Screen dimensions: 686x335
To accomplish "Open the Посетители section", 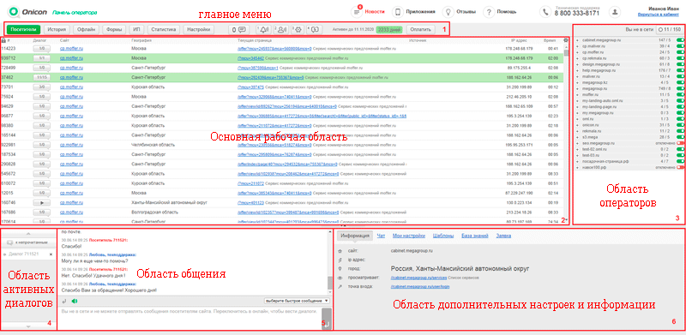I will click(x=24, y=30).
